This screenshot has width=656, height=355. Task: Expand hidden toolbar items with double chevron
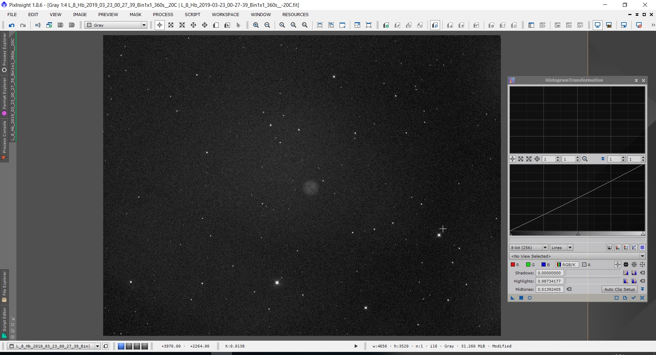(x=653, y=25)
